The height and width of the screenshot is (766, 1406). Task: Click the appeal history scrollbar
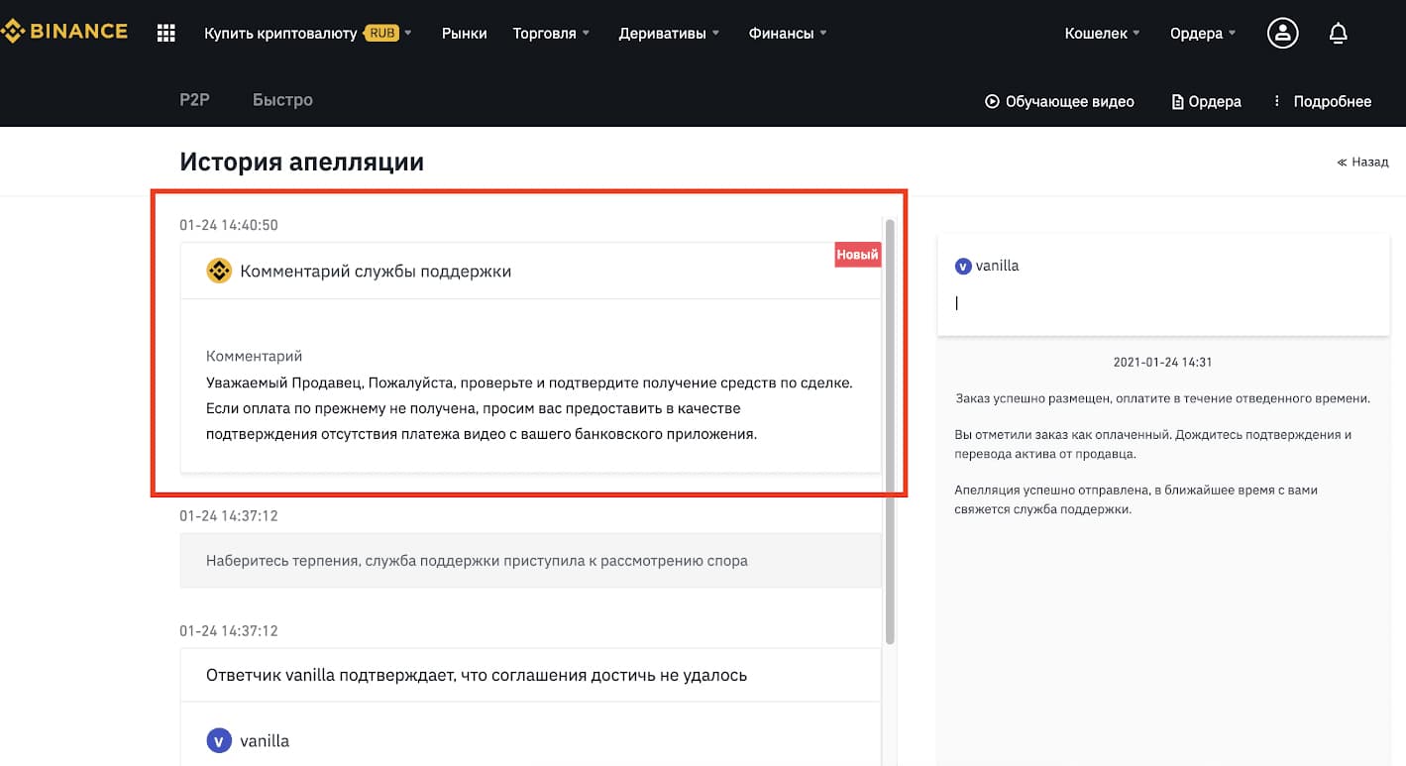[890, 431]
